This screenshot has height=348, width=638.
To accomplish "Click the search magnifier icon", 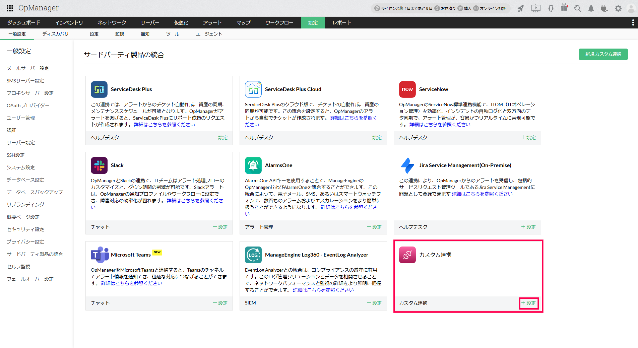I will [577, 8].
